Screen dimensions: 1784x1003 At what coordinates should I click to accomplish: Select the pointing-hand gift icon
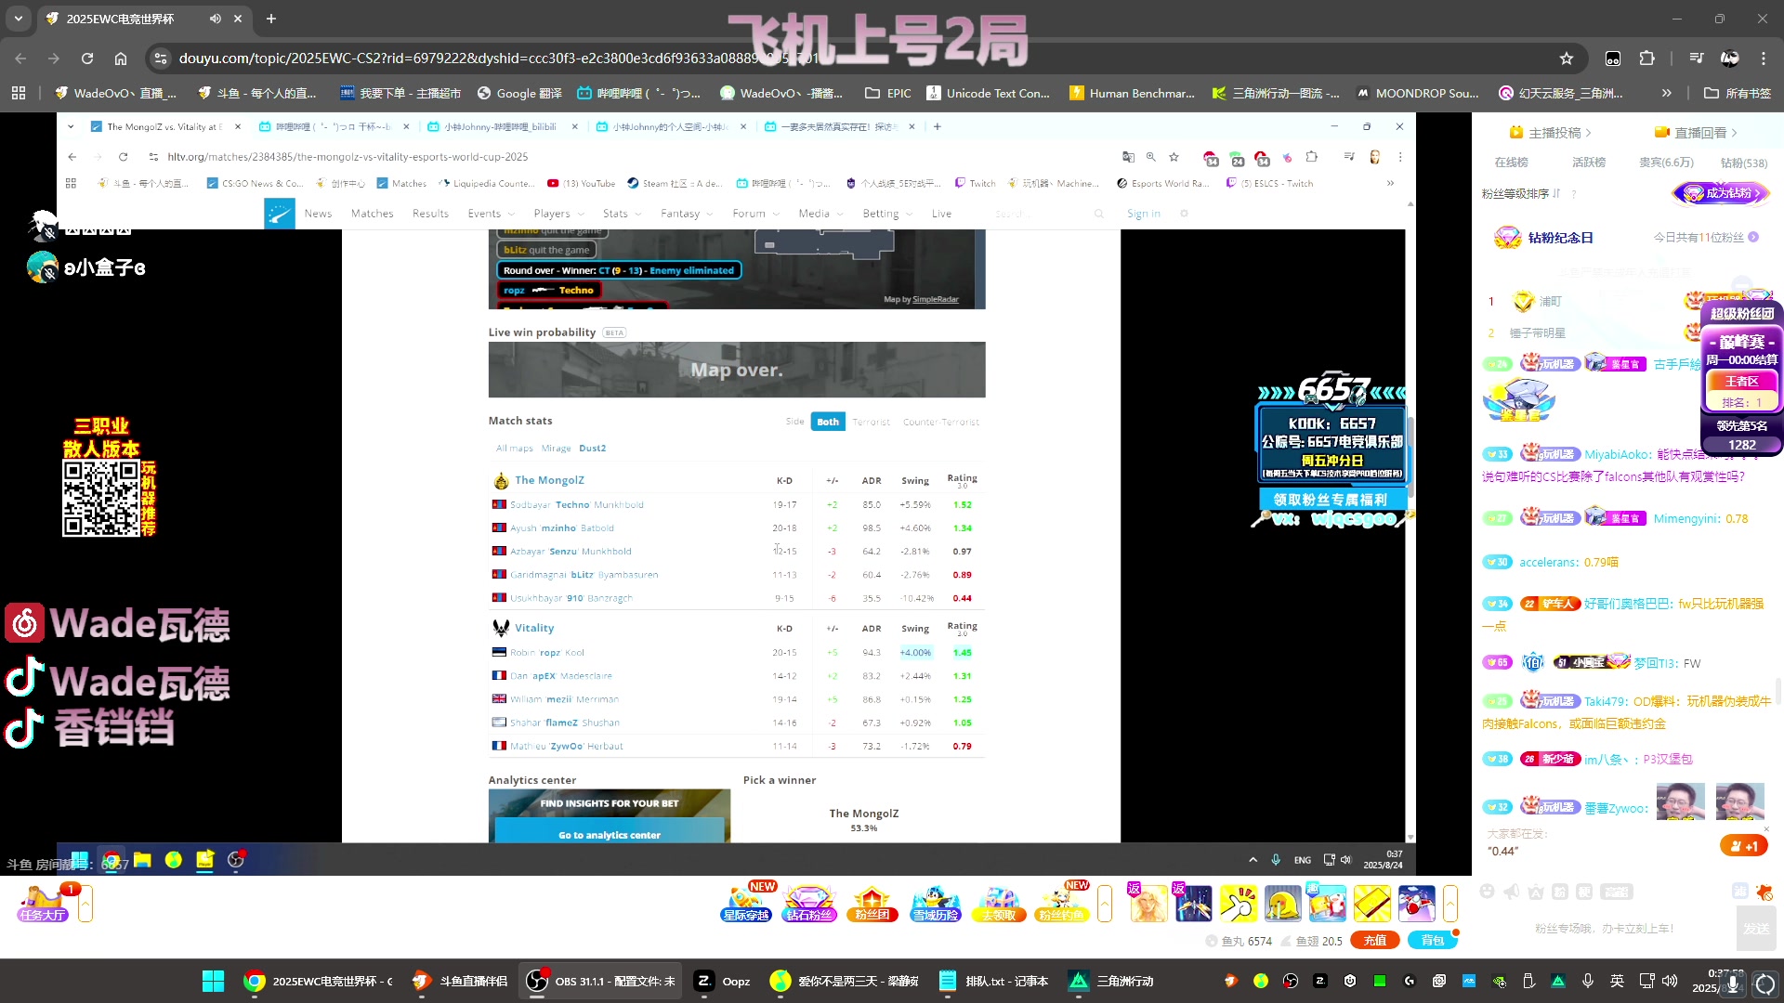coord(1238,904)
